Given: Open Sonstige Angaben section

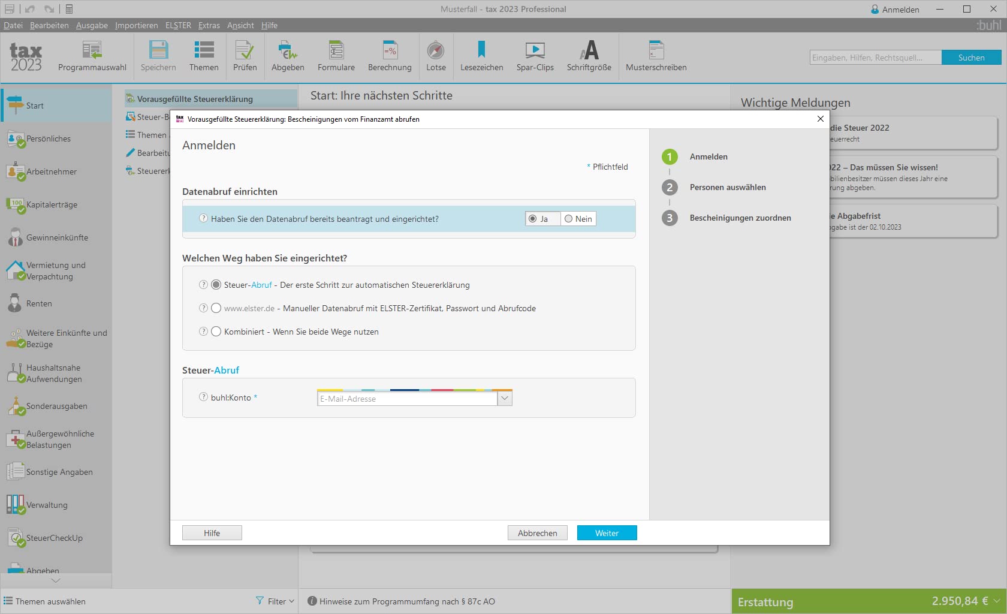Looking at the screenshot, I should 56,472.
